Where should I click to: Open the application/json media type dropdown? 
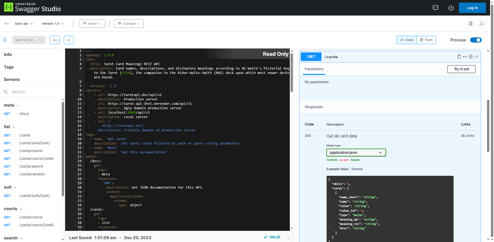click(356, 153)
